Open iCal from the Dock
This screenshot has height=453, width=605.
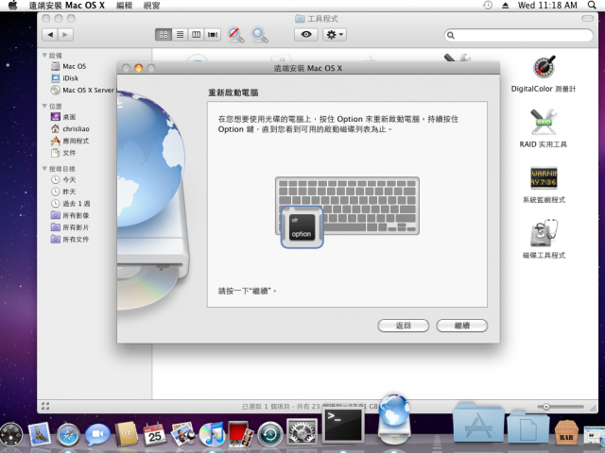155,434
